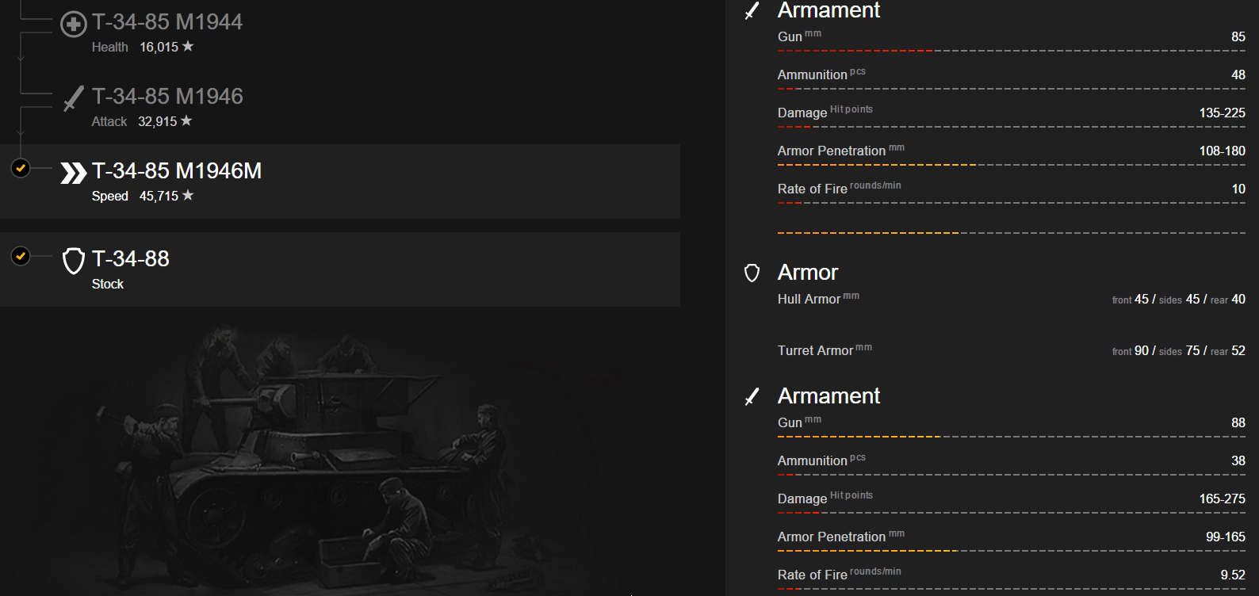The width and height of the screenshot is (1259, 596).
Task: Open the T-34-88 Stock entry
Action: (340, 269)
